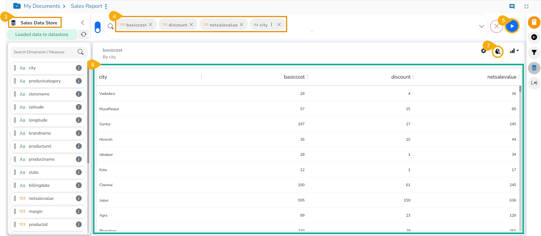The image size is (541, 236).
Task: Open the insights head icon
Action: tap(498, 52)
